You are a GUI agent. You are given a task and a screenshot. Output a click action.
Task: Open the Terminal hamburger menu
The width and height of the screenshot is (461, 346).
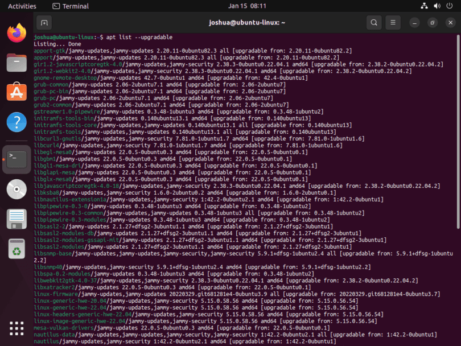tap(394, 23)
